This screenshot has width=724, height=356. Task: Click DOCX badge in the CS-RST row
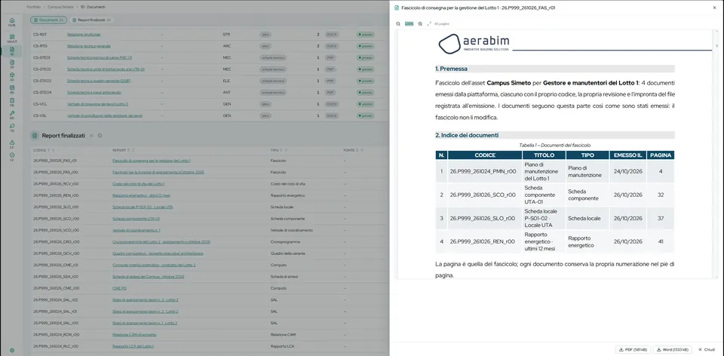[331, 35]
